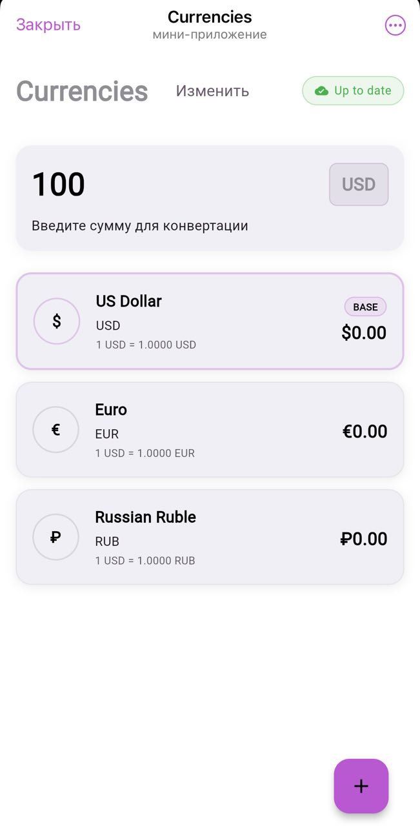Tap the 1 USD = 1.0000 EUR rate text

tap(145, 454)
